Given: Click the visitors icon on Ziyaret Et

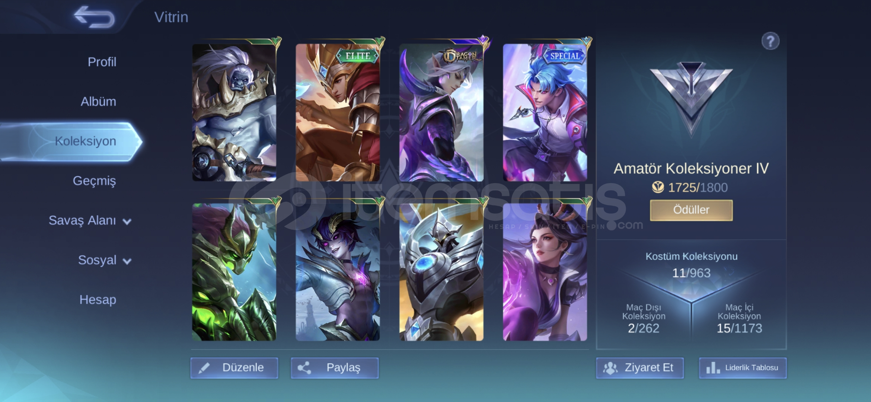Looking at the screenshot, I should point(610,368).
